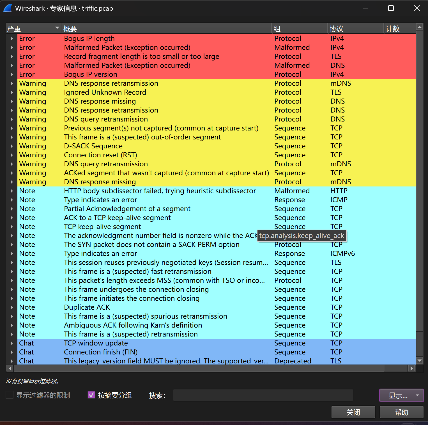The image size is (428, 425).
Task: Click the vertical scrollbar down arrow
Action: [x=420, y=361]
